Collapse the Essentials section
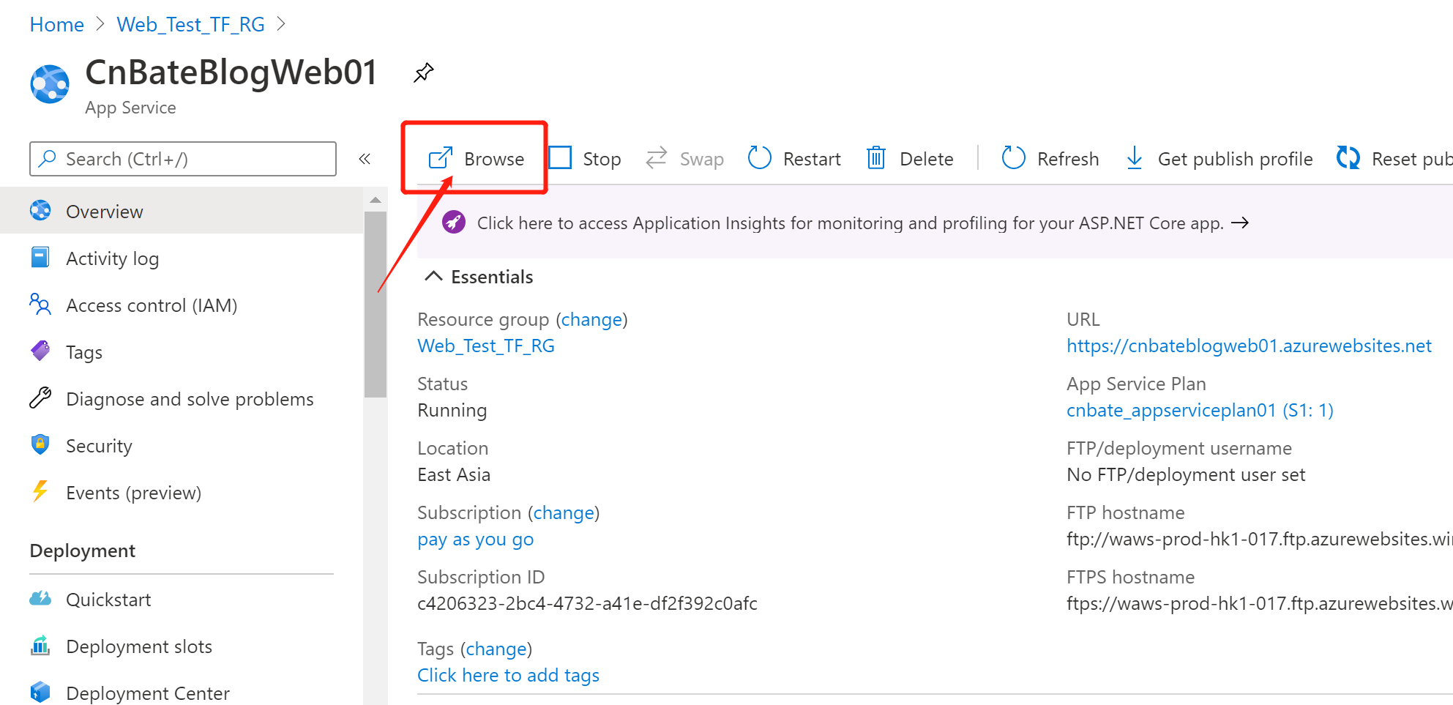The image size is (1453, 705). click(434, 276)
